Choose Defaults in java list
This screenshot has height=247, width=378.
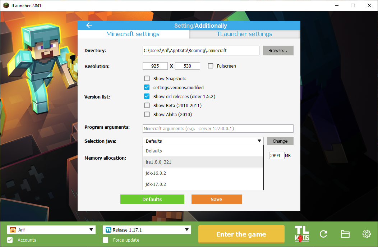[203, 151]
